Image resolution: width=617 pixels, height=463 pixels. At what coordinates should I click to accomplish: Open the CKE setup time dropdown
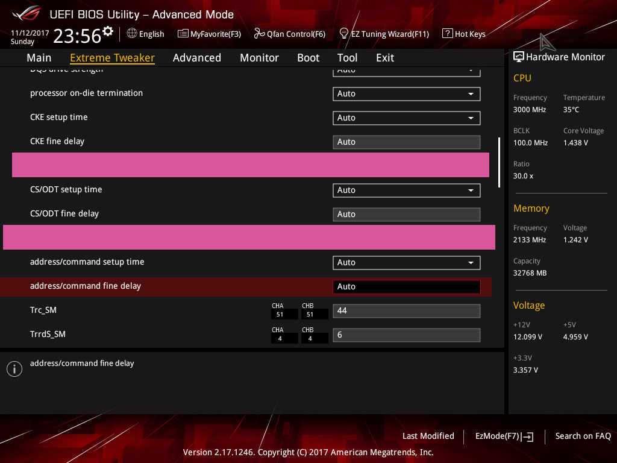tap(407, 118)
